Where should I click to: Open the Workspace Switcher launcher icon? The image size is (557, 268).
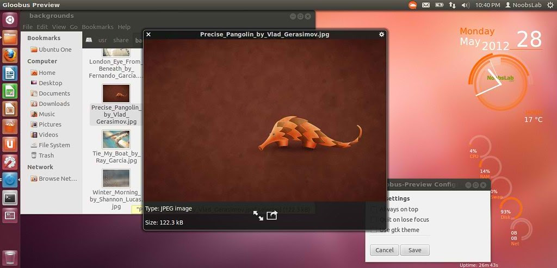pyautogui.click(x=10, y=215)
